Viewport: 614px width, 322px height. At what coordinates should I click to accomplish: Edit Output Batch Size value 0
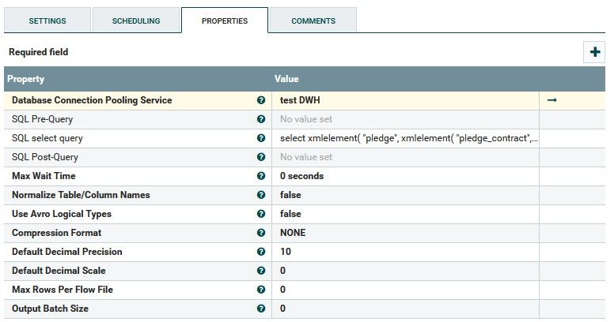[405, 309]
